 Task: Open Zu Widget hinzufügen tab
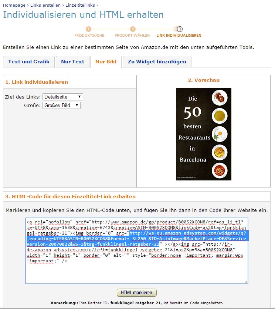(x=157, y=62)
